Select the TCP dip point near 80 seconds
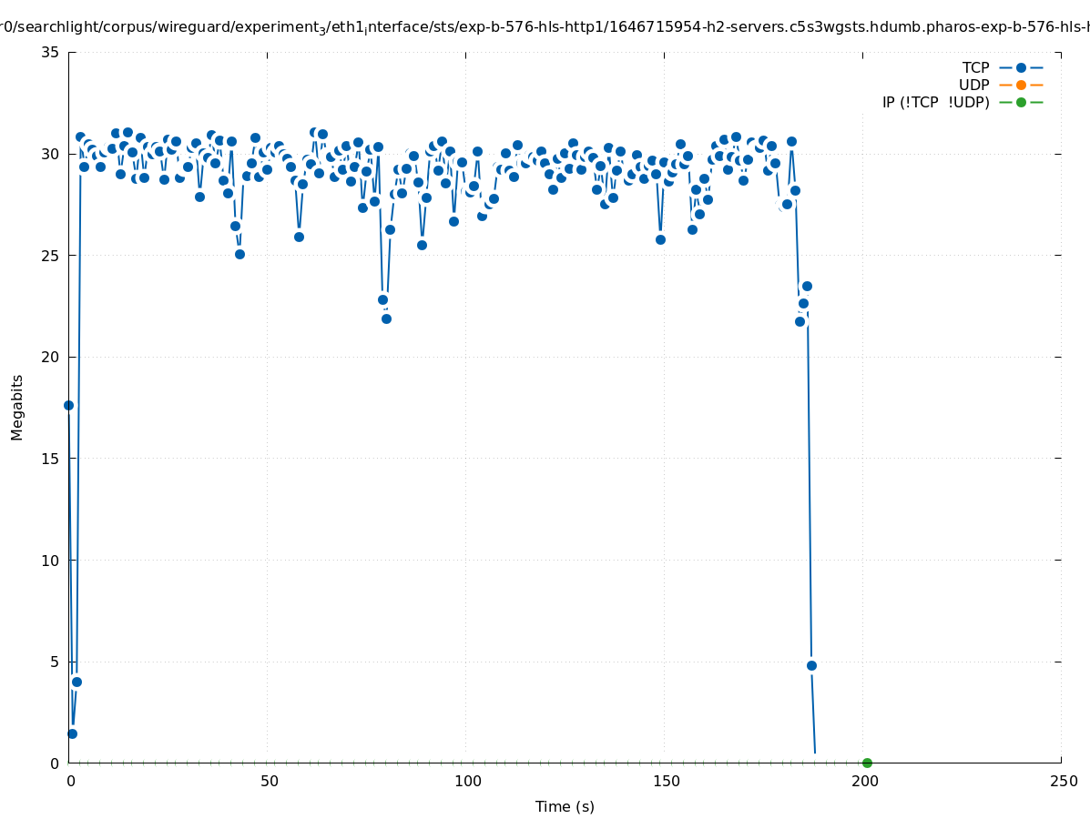1090x819 pixels. click(386, 318)
